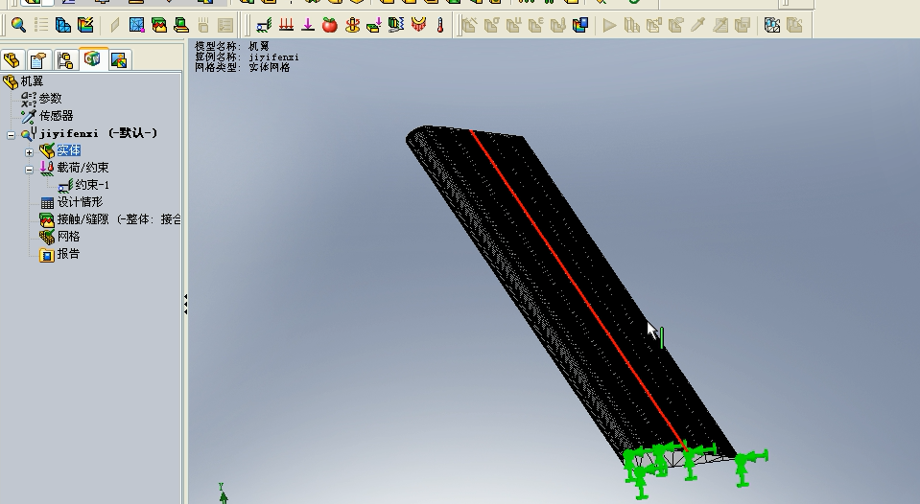
Task: Select the COSMOSWorks Manager tab
Action: click(x=93, y=59)
